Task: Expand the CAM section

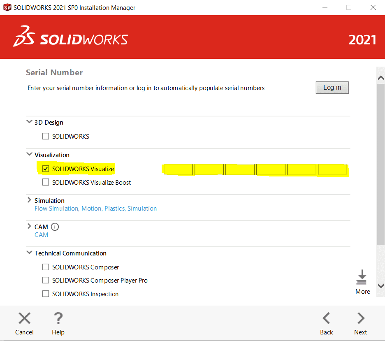Action: 29,226
